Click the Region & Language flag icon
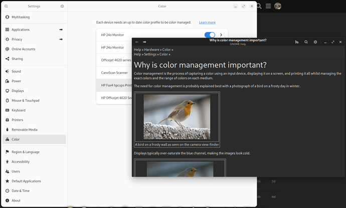The width and height of the screenshot is (346, 208). tap(8, 152)
